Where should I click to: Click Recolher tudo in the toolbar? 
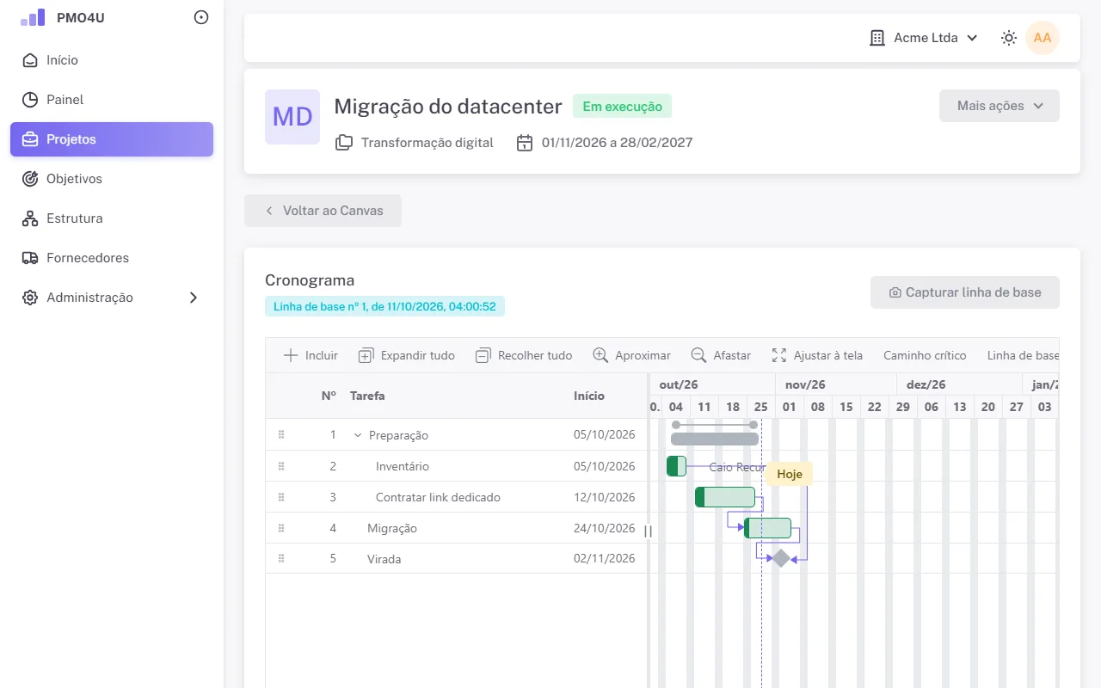pos(524,355)
